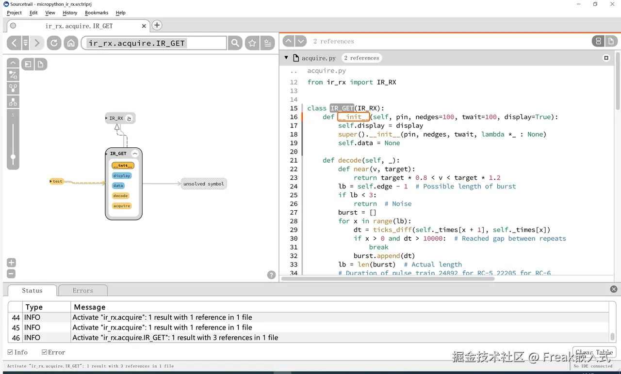Screen dimensions: 621x374
Task: Close the ir_rx.acquire.IR_GET tab
Action: point(144,26)
